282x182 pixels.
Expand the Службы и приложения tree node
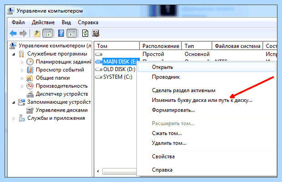[14, 118]
